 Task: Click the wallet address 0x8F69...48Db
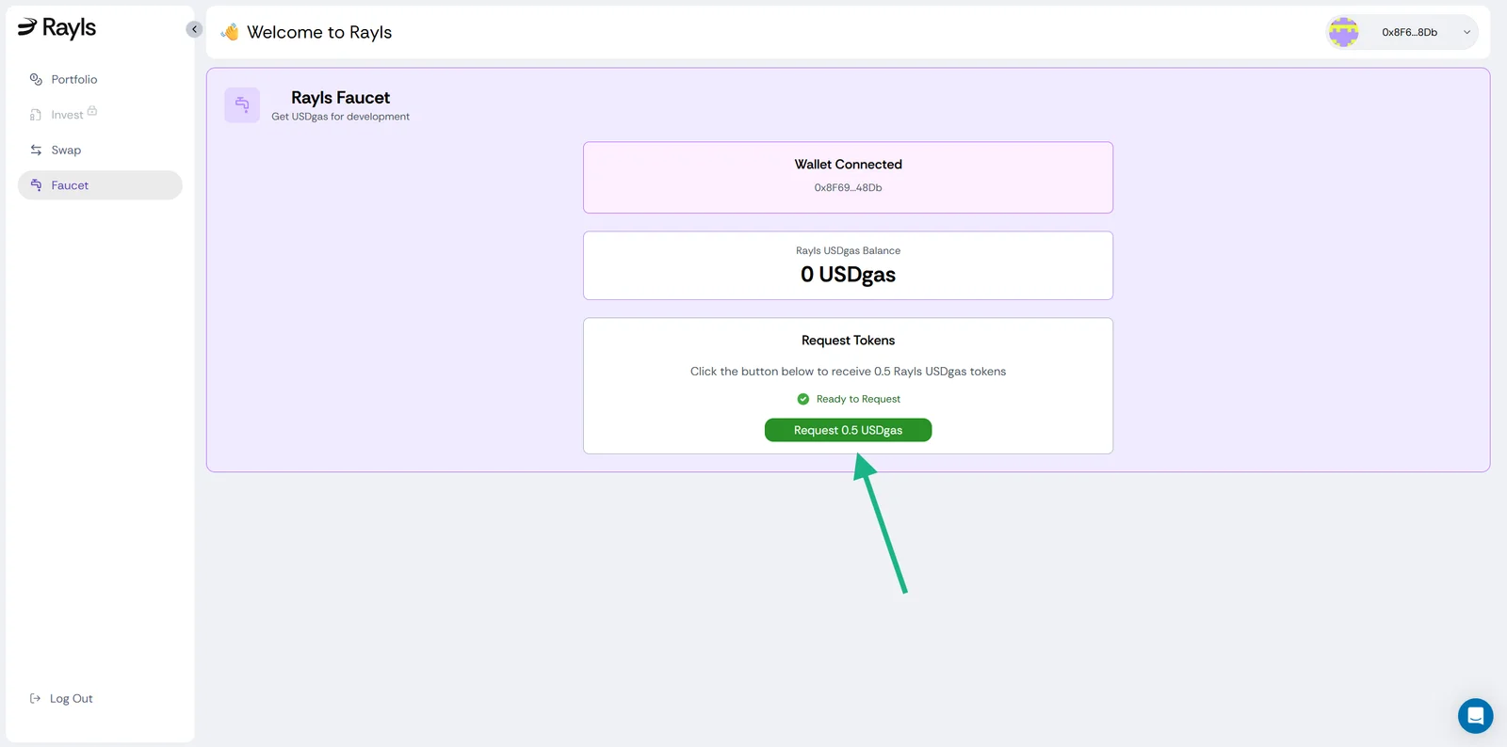(848, 188)
